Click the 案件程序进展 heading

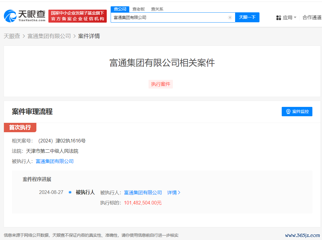click(37, 179)
